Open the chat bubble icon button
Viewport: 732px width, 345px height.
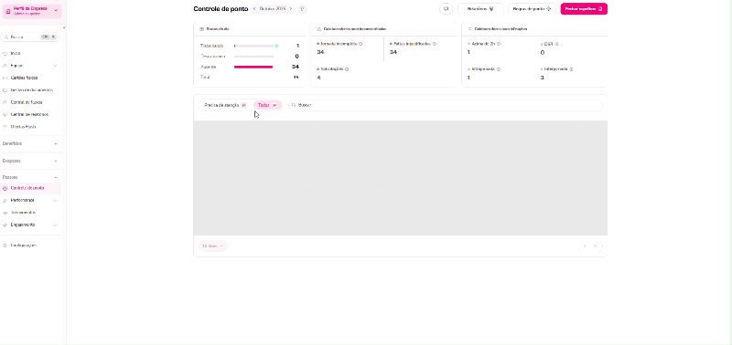pyautogui.click(x=446, y=8)
